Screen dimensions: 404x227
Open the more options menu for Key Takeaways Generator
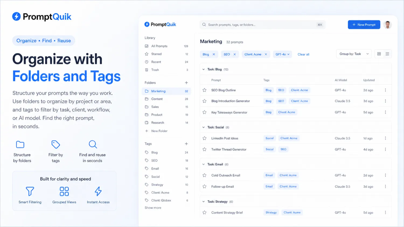click(x=385, y=112)
